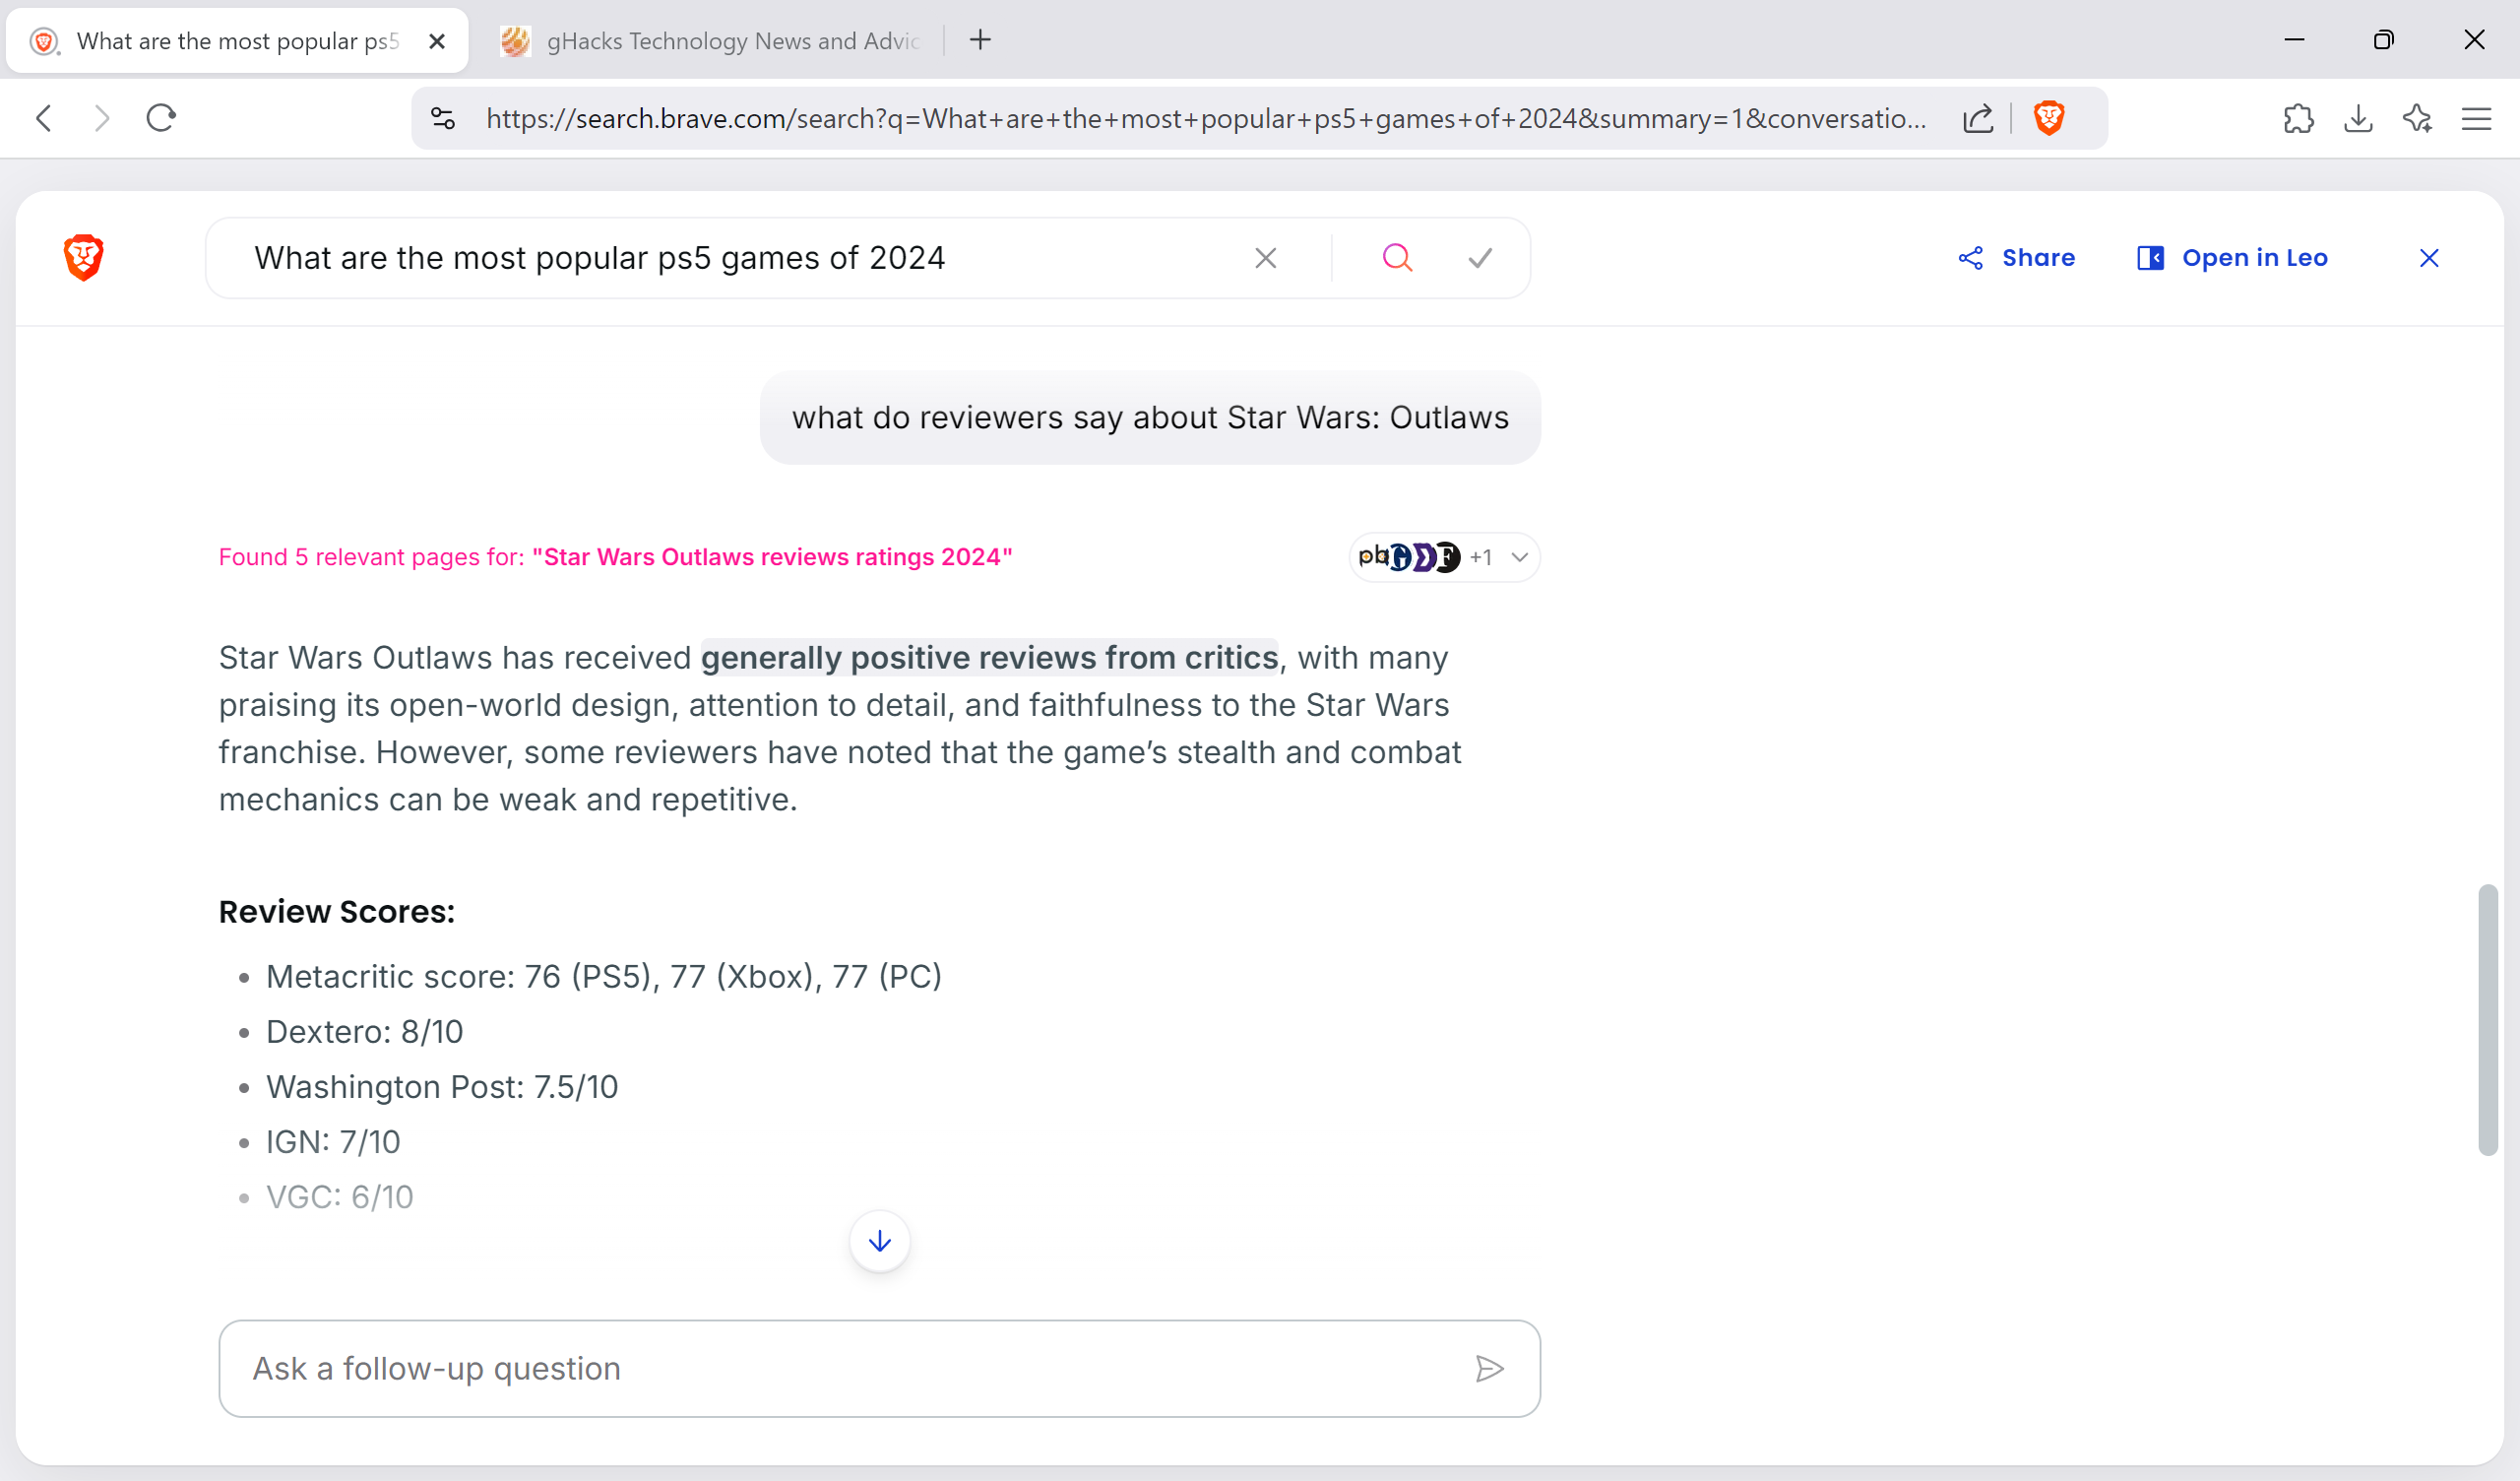Screen dimensions: 2520x1481
Task: Expand the sources list with +1 chevron
Action: (1519, 557)
